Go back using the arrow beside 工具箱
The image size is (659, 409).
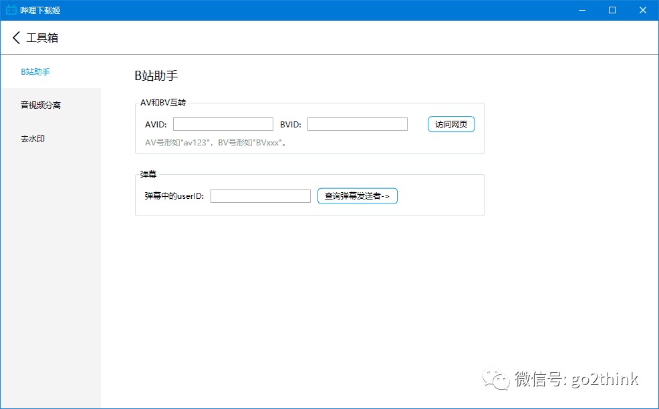coord(16,38)
